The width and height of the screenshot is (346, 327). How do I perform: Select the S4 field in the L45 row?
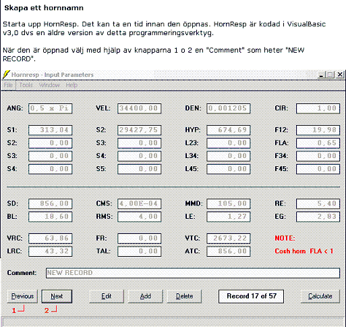click(x=51, y=169)
